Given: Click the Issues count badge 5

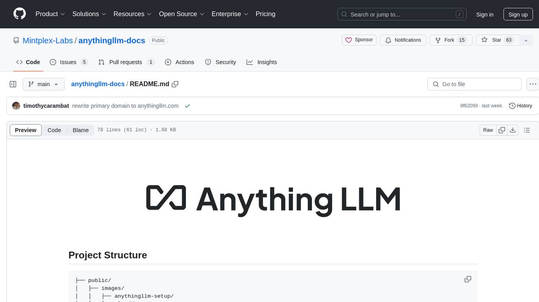Looking at the screenshot, I should (84, 62).
